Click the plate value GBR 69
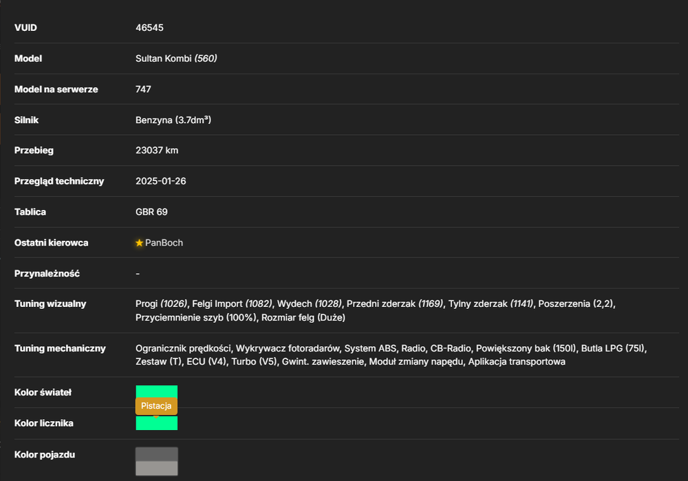This screenshot has width=688, height=481. (151, 211)
